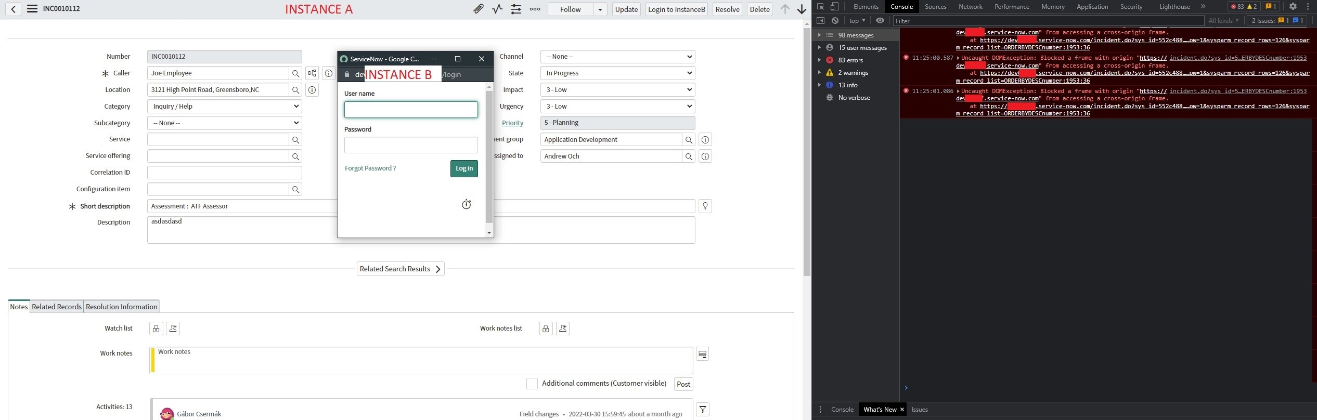Screen dimensions: 1317x420
Task: Open DevTools settings gear
Action: (1293, 7)
